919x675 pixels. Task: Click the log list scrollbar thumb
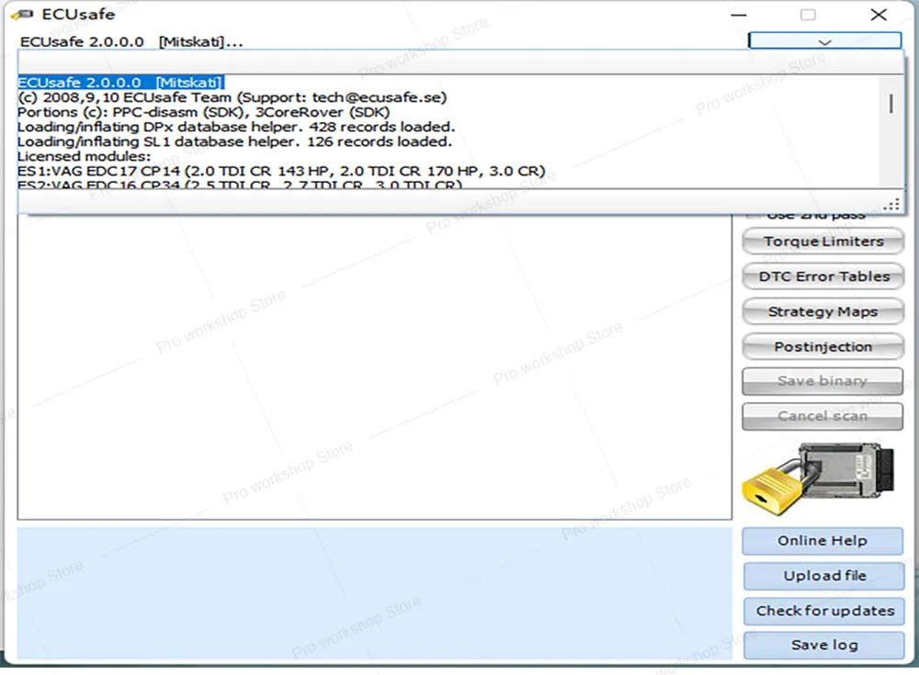(891, 104)
